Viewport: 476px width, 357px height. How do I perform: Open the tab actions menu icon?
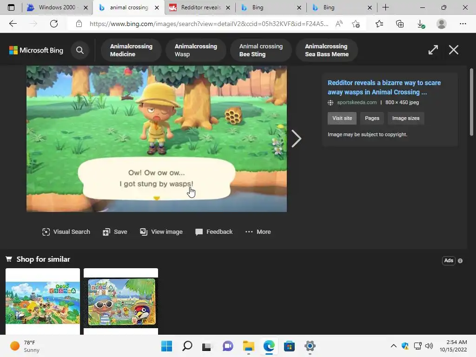pos(11,7)
